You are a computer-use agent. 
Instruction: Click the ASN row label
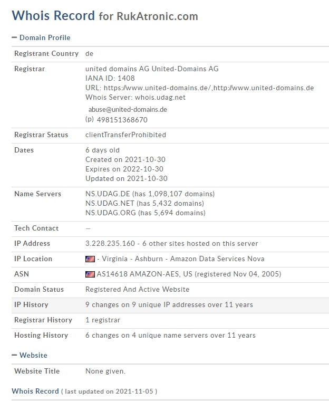point(22,274)
